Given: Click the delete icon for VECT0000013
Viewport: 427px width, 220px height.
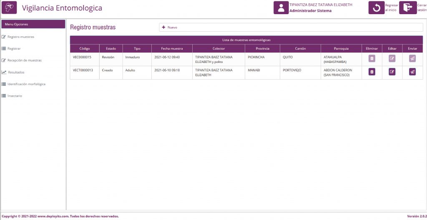Looking at the screenshot, I should point(372,72).
